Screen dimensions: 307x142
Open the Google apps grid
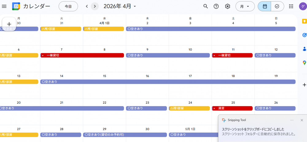[x=291, y=6]
